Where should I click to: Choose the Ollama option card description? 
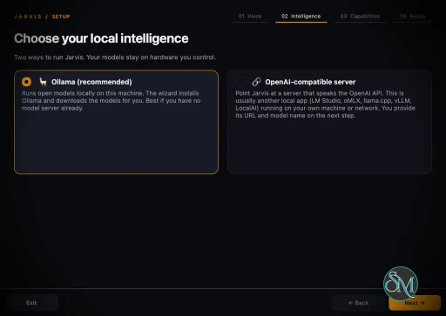point(111,101)
